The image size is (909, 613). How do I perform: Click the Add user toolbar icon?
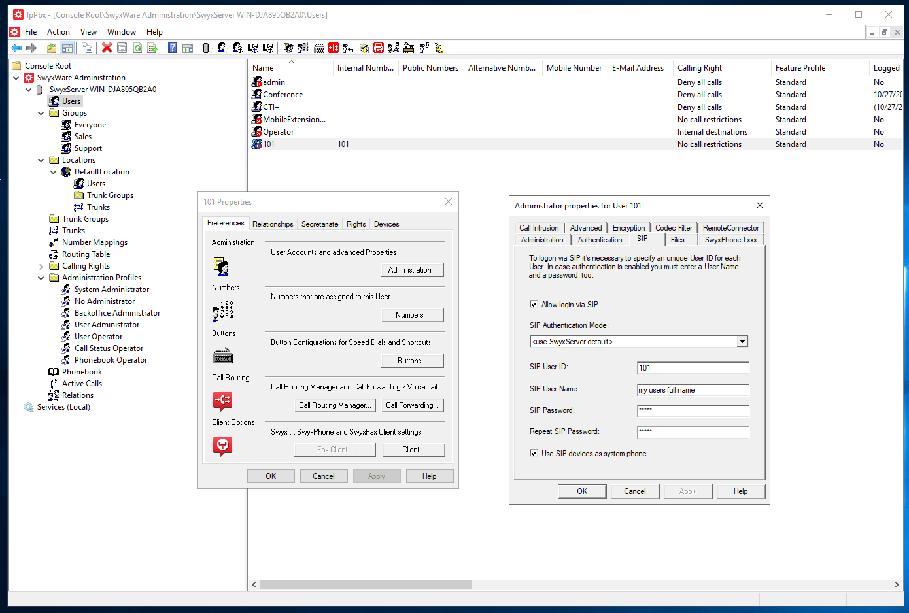[222, 48]
